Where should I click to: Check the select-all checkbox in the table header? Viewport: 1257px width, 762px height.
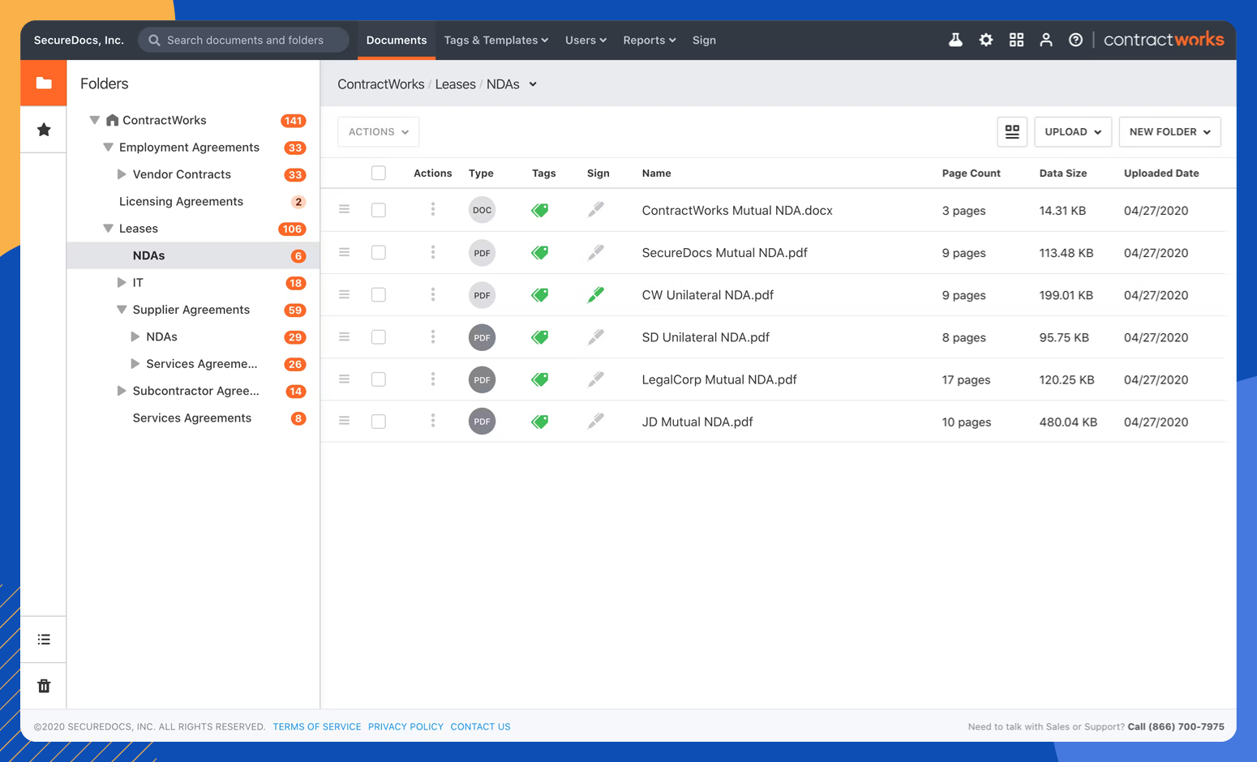pos(378,172)
